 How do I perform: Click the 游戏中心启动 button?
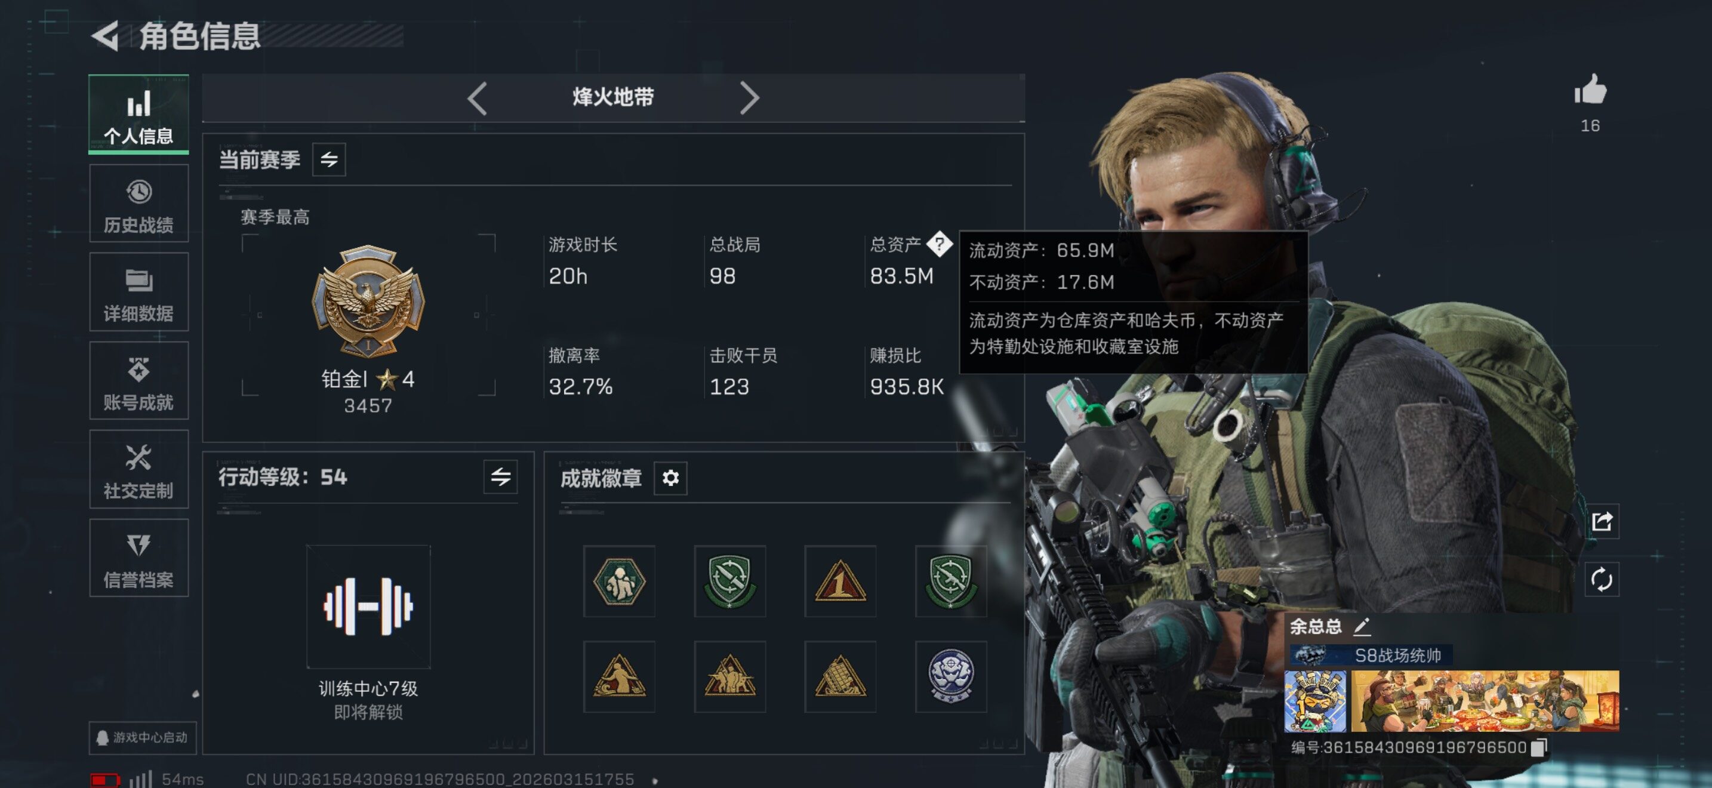click(143, 737)
